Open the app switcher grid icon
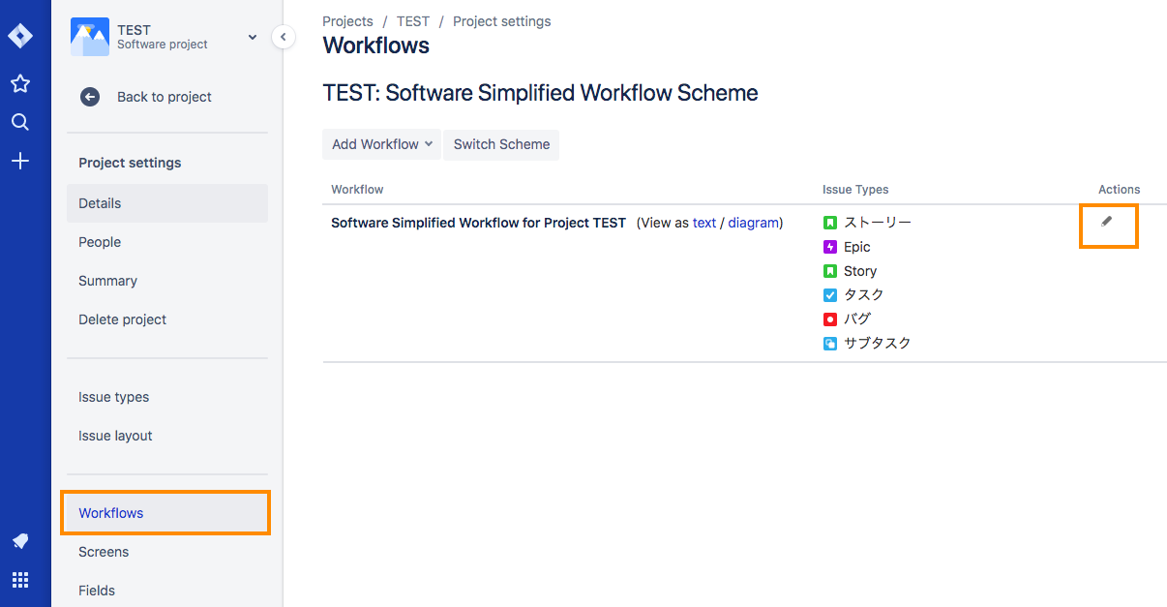The image size is (1167, 607). [20, 580]
